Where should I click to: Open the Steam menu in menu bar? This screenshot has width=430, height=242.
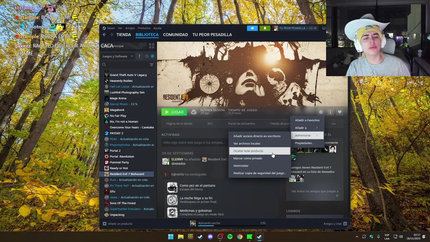pyautogui.click(x=111, y=28)
